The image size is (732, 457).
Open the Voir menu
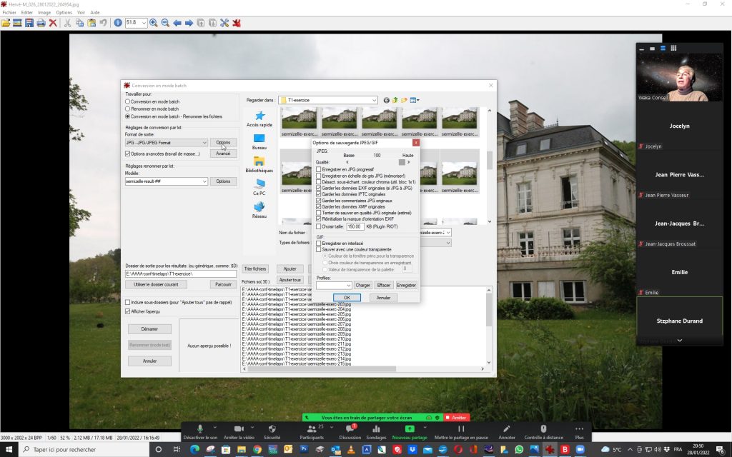tap(81, 13)
